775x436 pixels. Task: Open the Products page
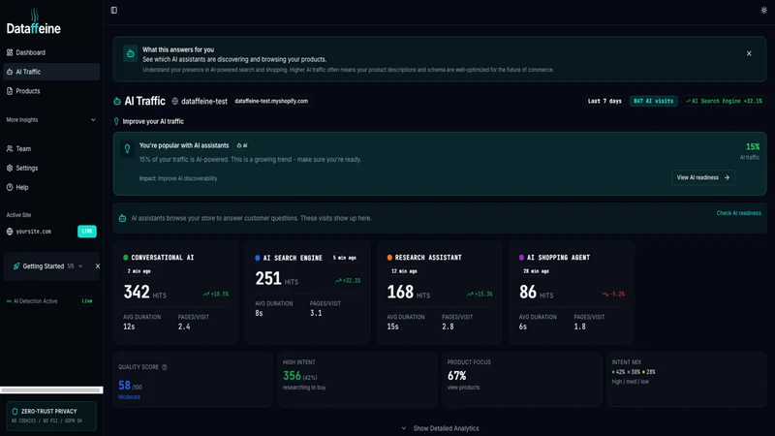(x=51, y=91)
